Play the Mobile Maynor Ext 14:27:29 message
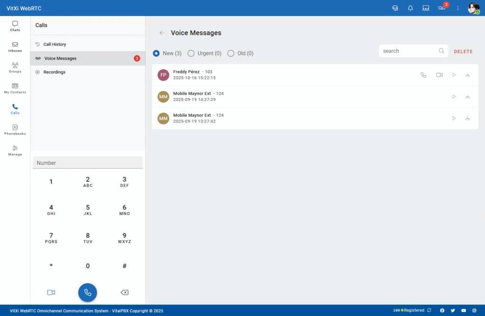 tap(454, 97)
